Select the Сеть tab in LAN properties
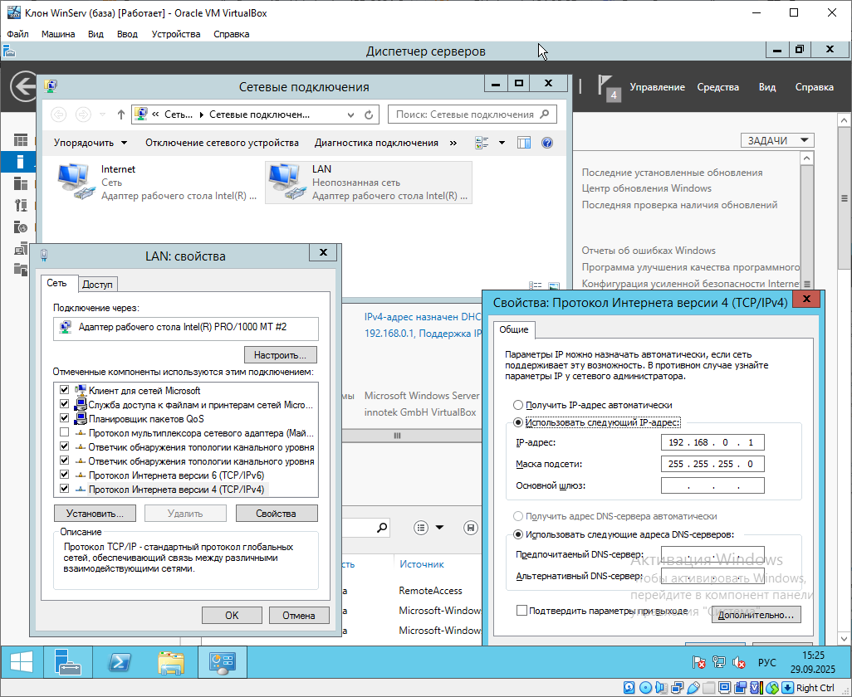Image resolution: width=852 pixels, height=697 pixels. pyautogui.click(x=57, y=283)
